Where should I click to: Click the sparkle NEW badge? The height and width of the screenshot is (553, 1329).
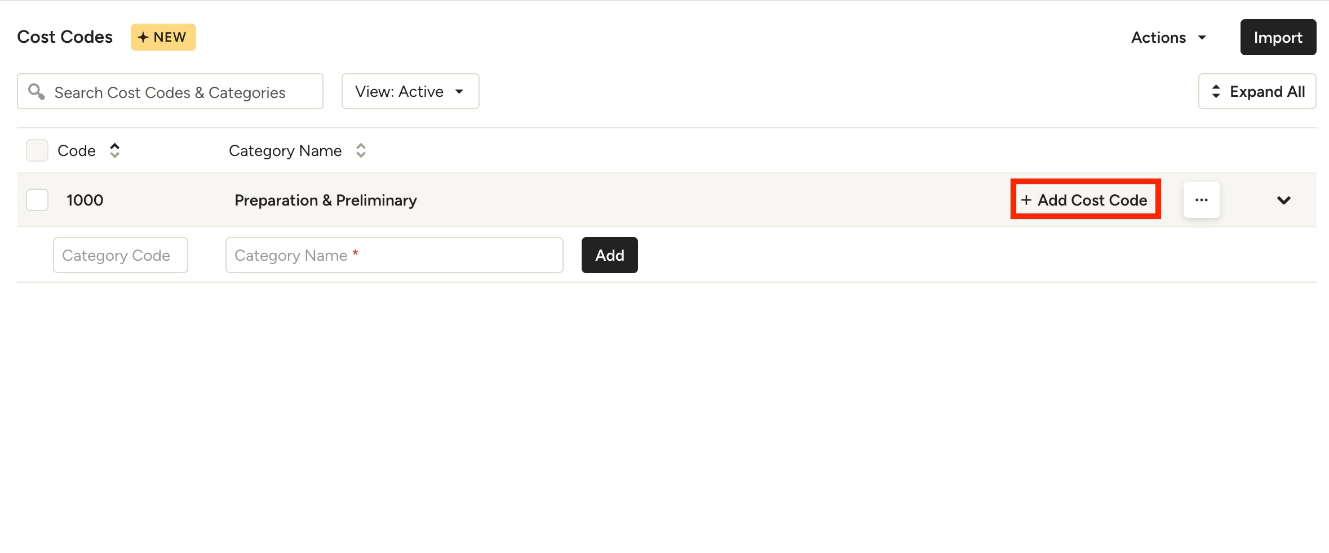click(163, 37)
